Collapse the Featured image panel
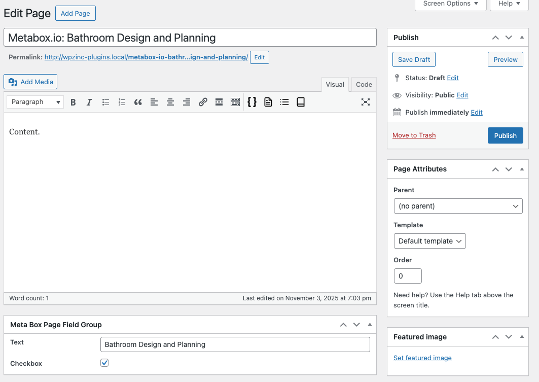Image resolution: width=539 pixels, height=382 pixels. point(521,336)
